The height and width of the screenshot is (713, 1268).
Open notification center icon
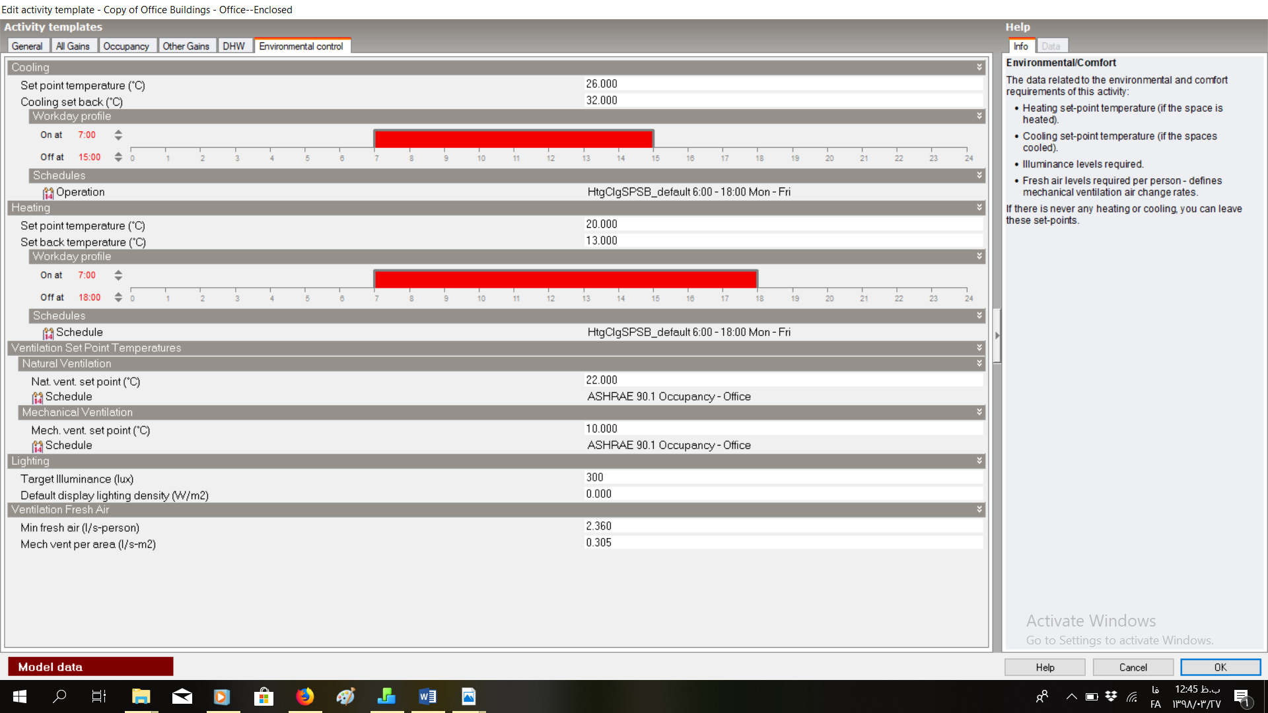1242,697
